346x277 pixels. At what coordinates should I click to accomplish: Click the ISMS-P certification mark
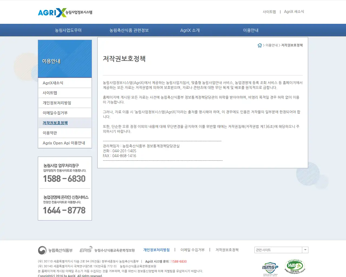[270, 268]
